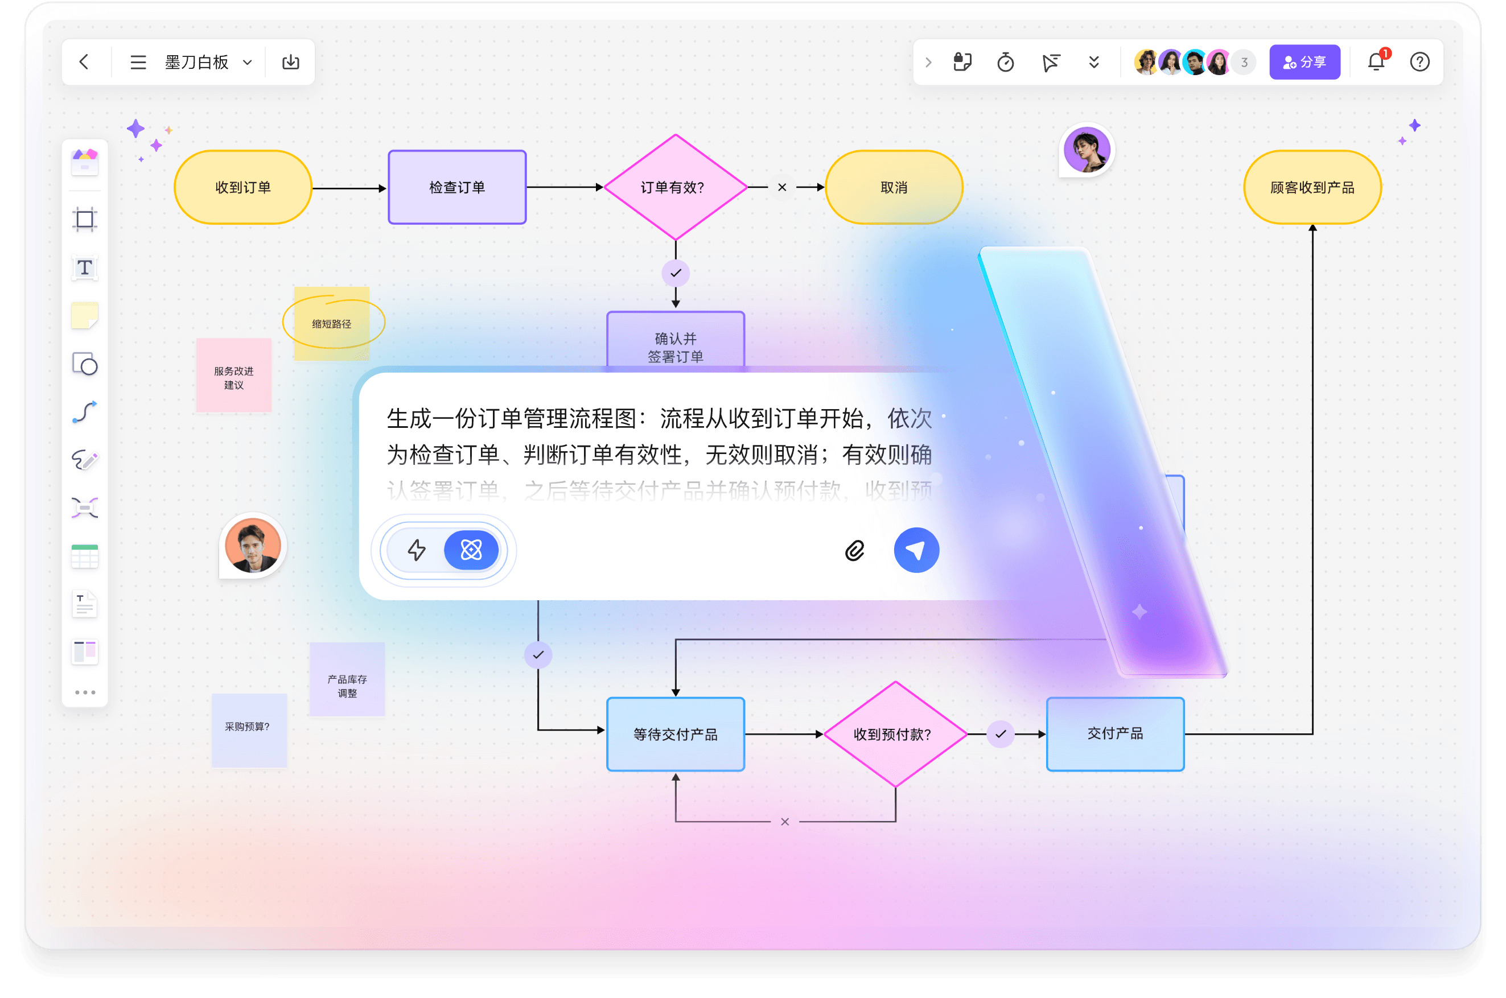Click the 服务改进建议 pink sticky note
The height and width of the screenshot is (998, 1506).
click(x=233, y=376)
